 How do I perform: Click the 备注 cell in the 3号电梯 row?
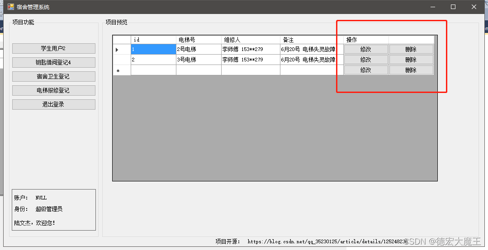point(312,60)
